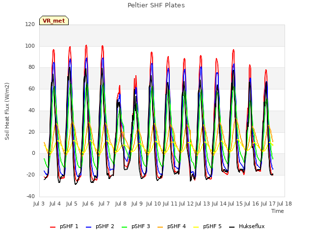Image resolution: width=314 pixels, height=236 pixels.
Task: Click the red pSHF 1 peak on Jul 6
Action: (86, 45)
